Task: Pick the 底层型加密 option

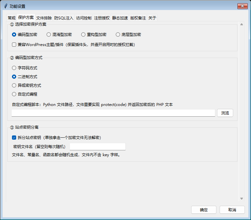Action: [x=128, y=34]
